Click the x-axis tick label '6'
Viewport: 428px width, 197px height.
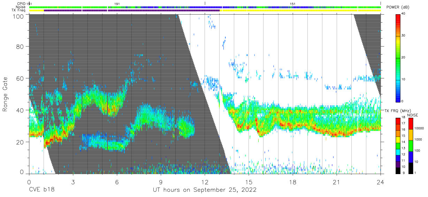[117, 182]
